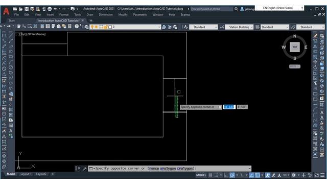
Task: Expand the object snap settings arrow
Action: point(262,175)
